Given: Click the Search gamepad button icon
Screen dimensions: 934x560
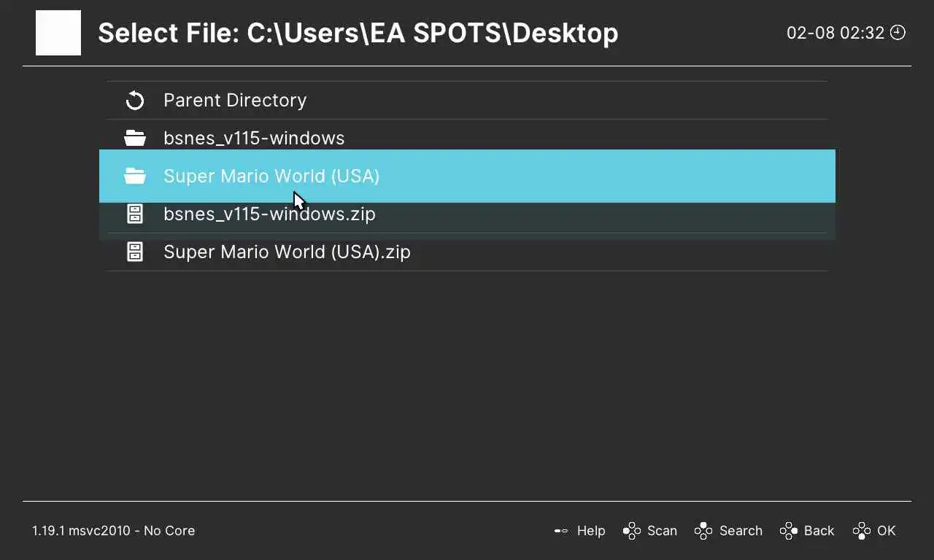Looking at the screenshot, I should [703, 531].
